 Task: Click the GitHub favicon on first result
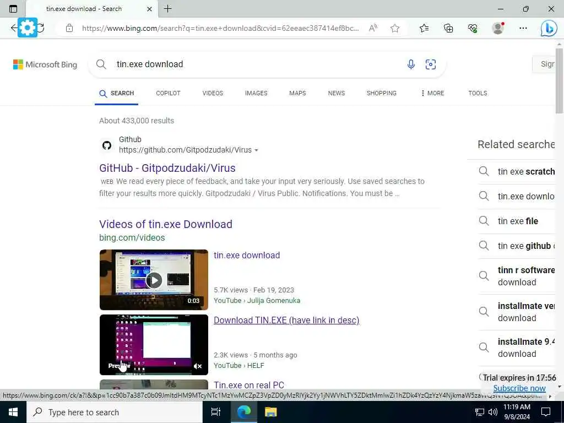(106, 145)
